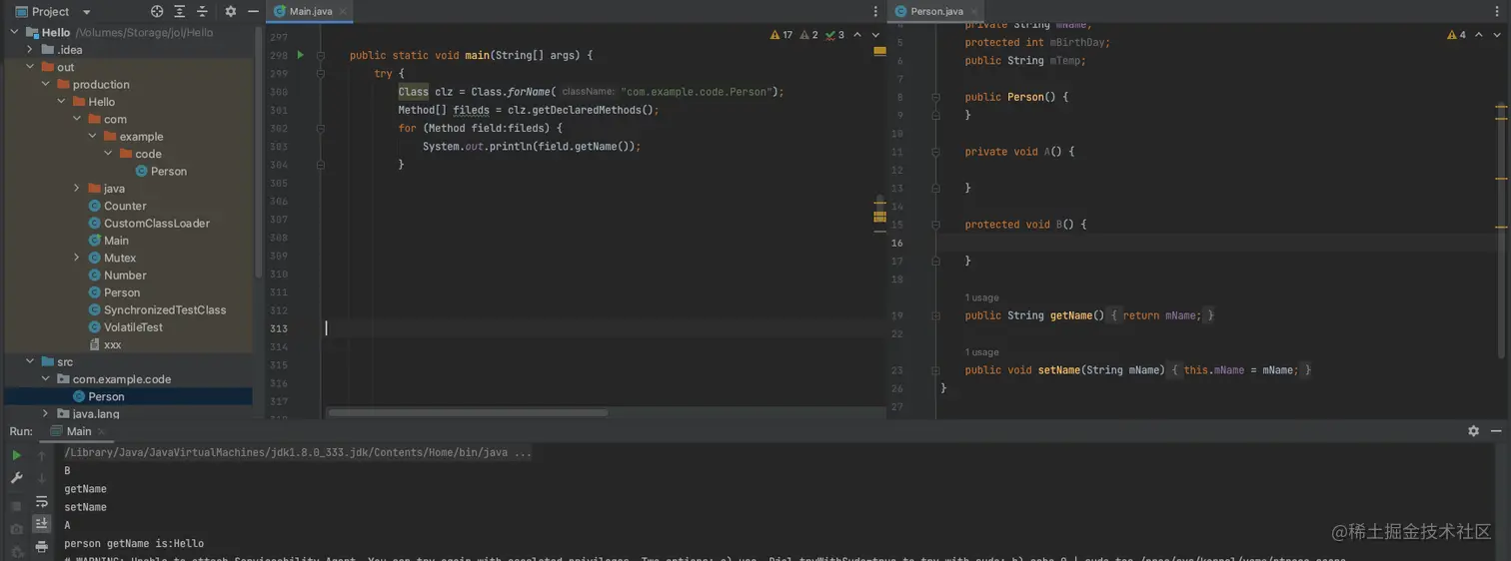
Task: Go to previous highlighted error in Person.java
Action: tap(1480, 35)
